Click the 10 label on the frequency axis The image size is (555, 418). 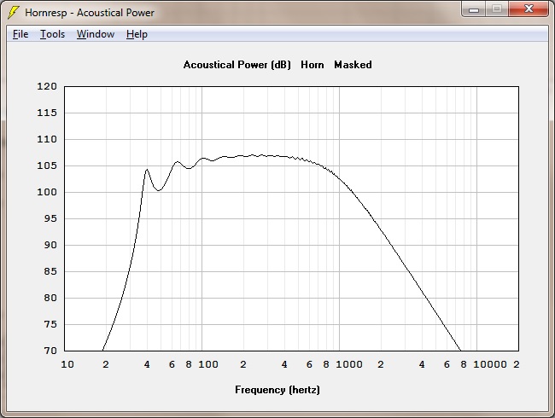(67, 364)
